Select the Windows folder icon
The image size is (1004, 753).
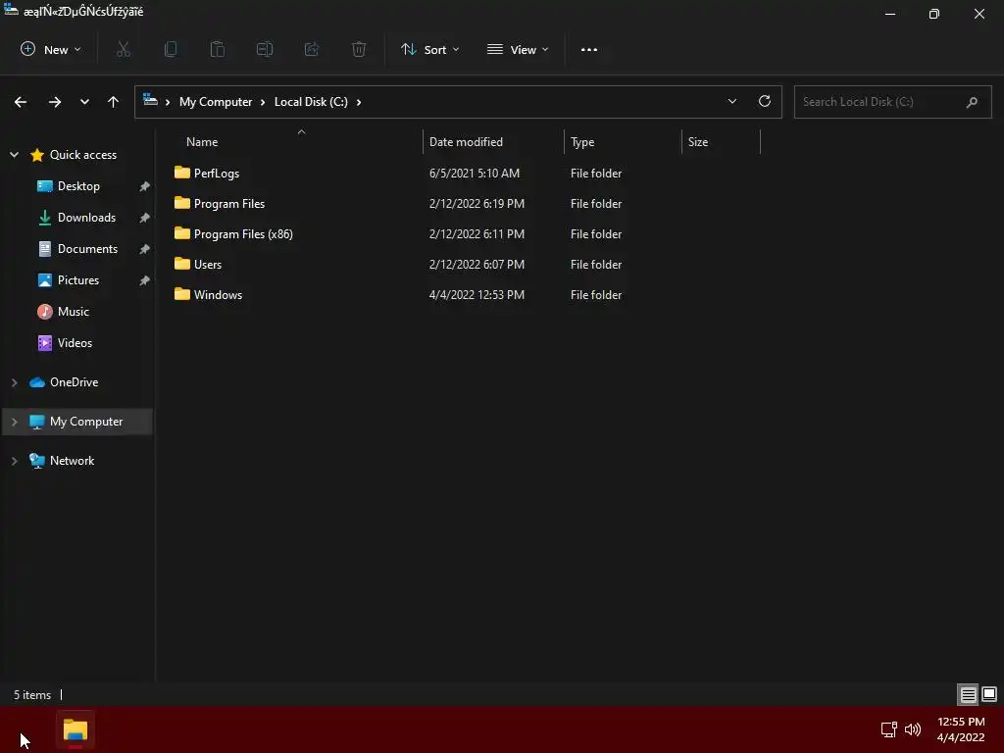pos(182,294)
